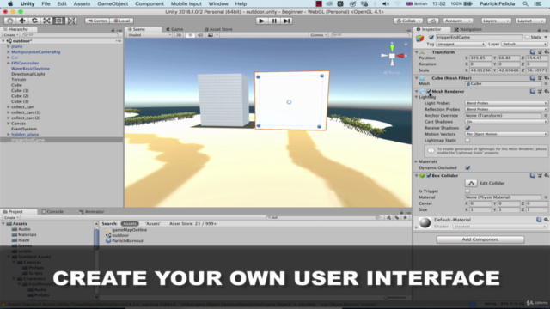Toggle the Static checkbox
This screenshot has height=309, width=550.
[527, 37]
